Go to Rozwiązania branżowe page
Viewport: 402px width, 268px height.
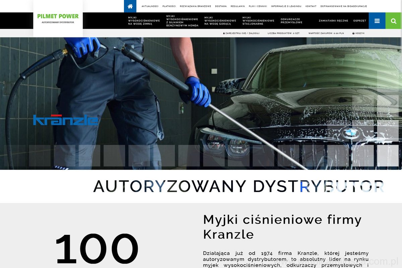tap(195, 6)
